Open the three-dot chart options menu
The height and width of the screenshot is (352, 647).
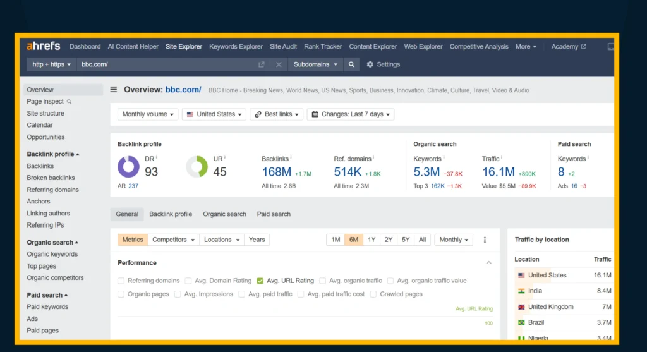[x=485, y=240]
